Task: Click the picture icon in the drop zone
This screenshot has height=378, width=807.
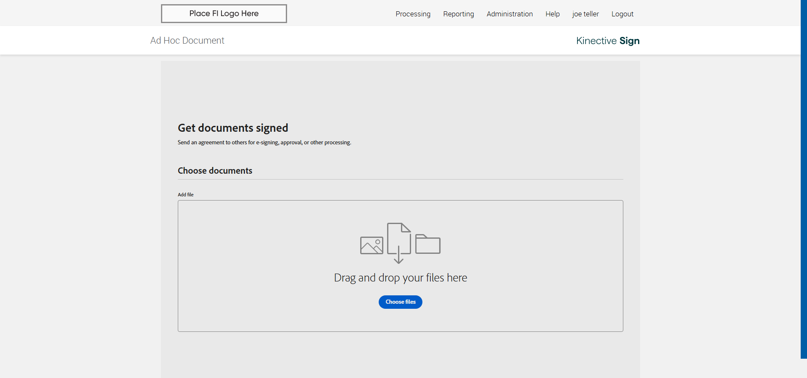Action: pyautogui.click(x=372, y=245)
